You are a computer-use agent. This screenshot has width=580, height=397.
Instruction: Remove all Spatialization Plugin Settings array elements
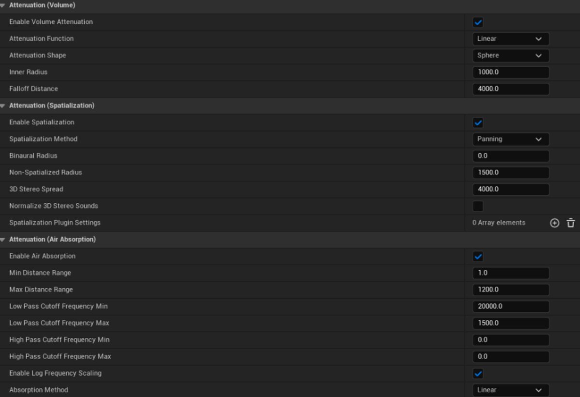(x=571, y=223)
